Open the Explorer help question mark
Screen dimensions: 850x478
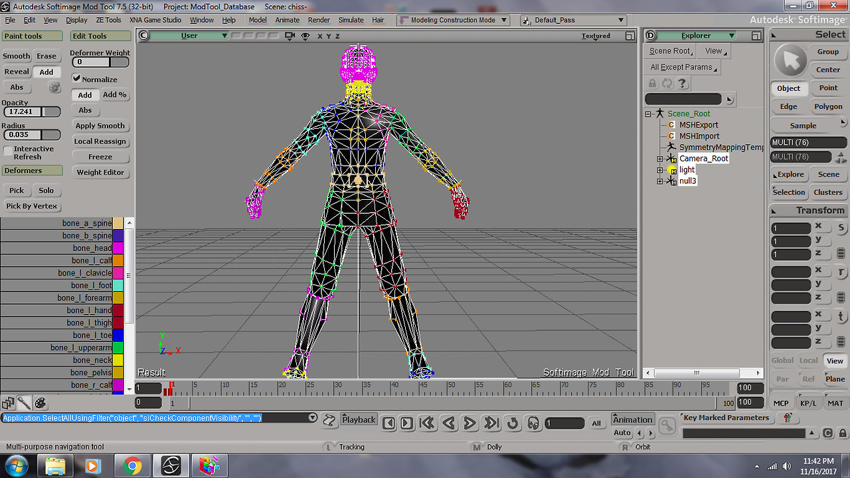coord(682,83)
